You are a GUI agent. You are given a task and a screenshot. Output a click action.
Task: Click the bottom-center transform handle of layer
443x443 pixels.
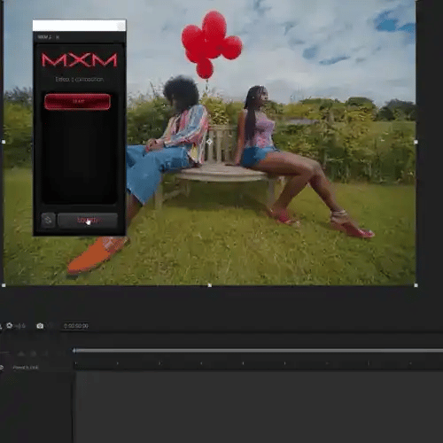pyautogui.click(x=210, y=285)
